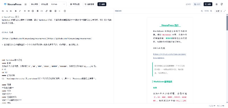Insert a code snippet
This screenshot has height=108, width=228.
point(42,11)
